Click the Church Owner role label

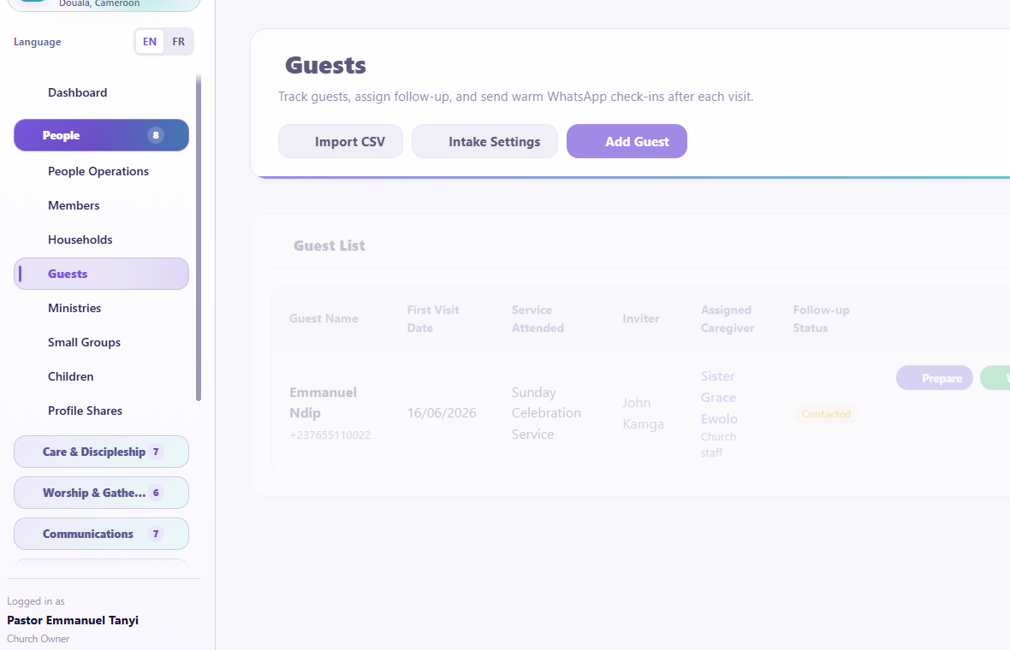38,639
